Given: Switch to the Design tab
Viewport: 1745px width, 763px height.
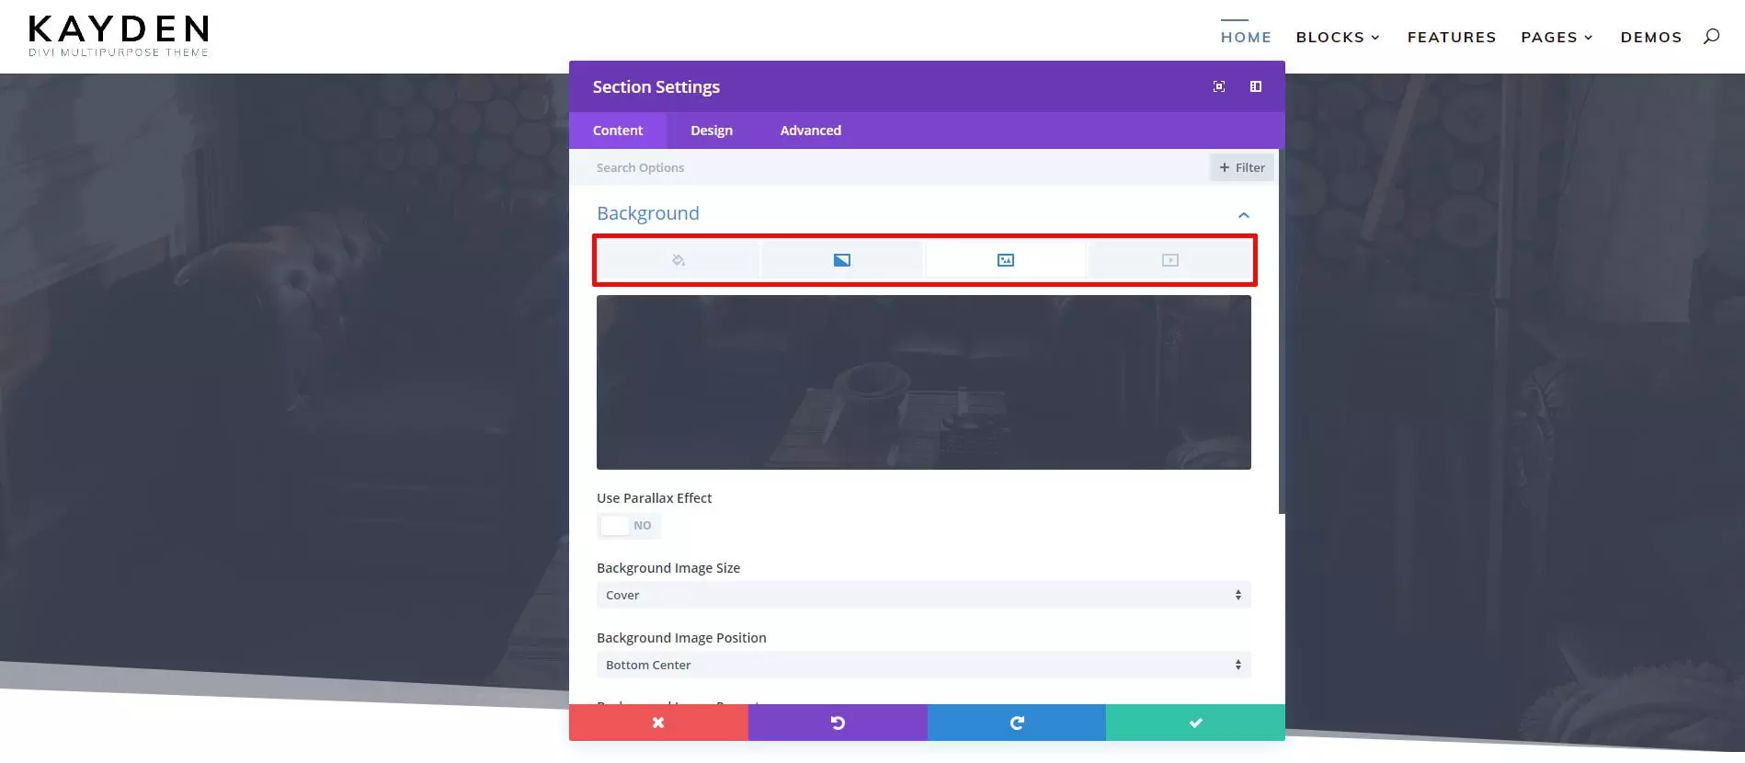Looking at the screenshot, I should (712, 131).
